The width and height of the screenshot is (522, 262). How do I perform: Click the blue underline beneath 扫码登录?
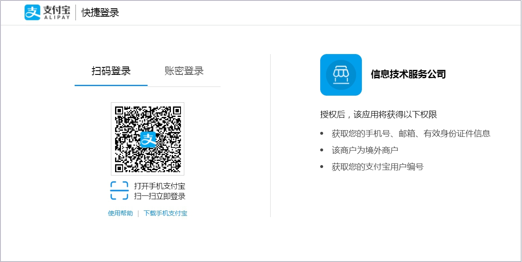coord(110,85)
